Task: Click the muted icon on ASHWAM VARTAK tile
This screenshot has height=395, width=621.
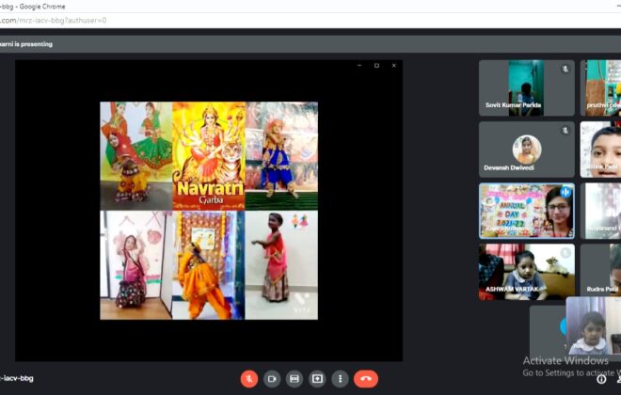Action: 565,252
